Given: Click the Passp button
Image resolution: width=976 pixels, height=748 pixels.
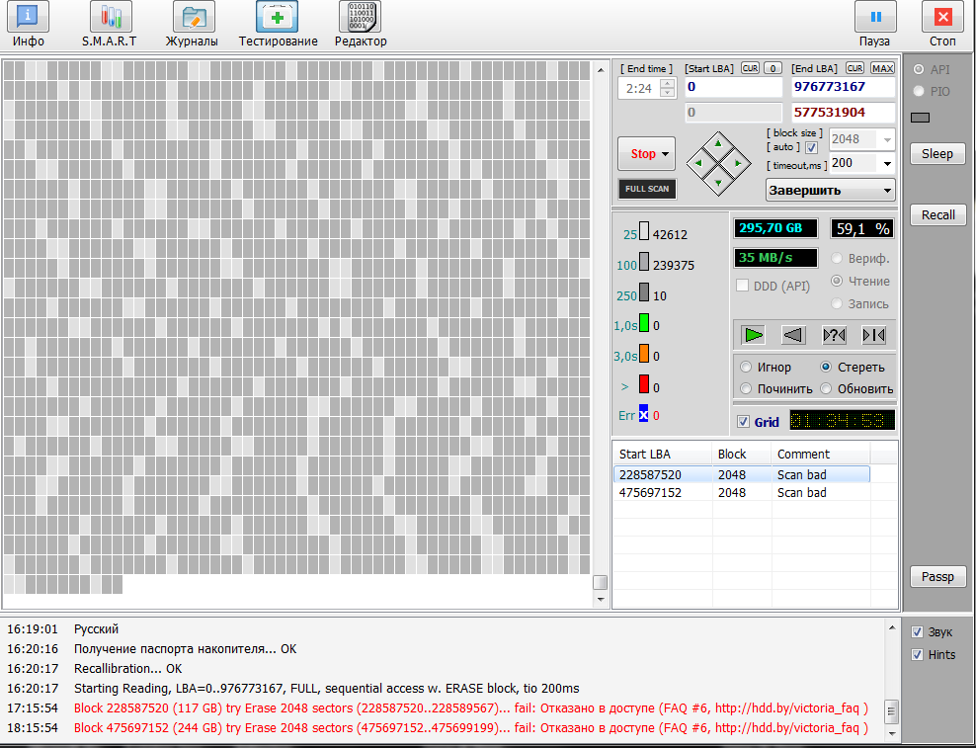Looking at the screenshot, I should pyautogui.click(x=937, y=577).
